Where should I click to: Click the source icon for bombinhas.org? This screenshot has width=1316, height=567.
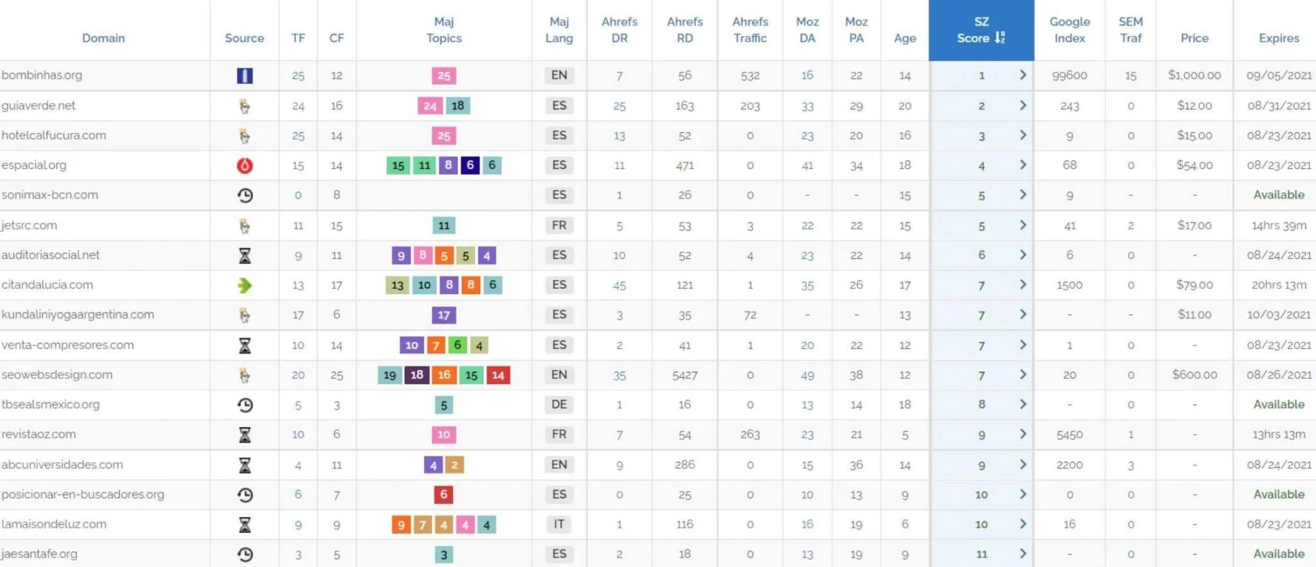click(244, 76)
